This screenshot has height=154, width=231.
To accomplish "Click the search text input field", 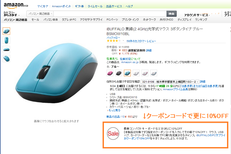I will 110,14.
